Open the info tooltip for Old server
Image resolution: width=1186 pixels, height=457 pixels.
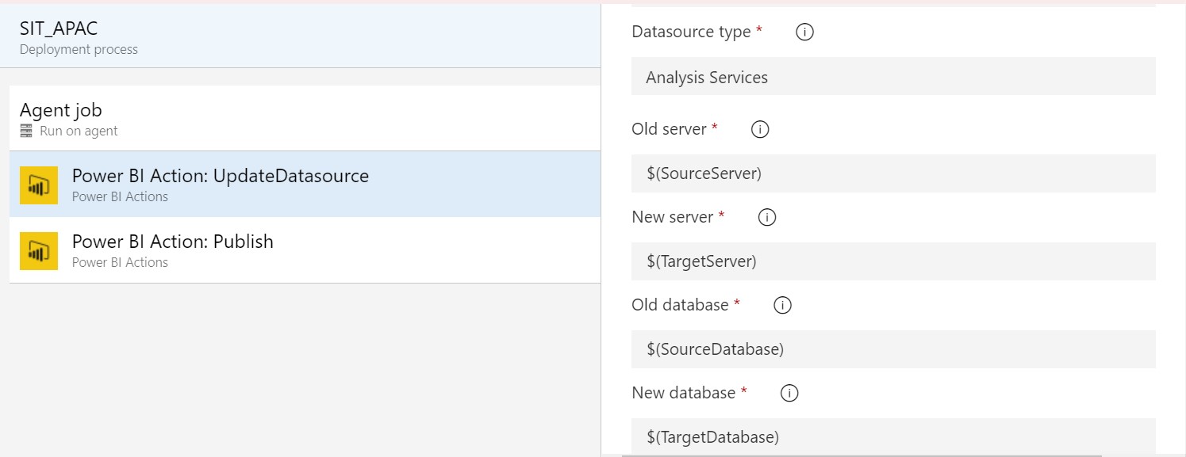pyautogui.click(x=759, y=129)
